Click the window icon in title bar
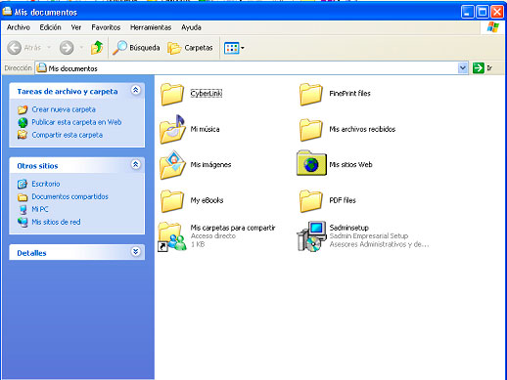Viewport: 507px width, 380px height. [7, 12]
